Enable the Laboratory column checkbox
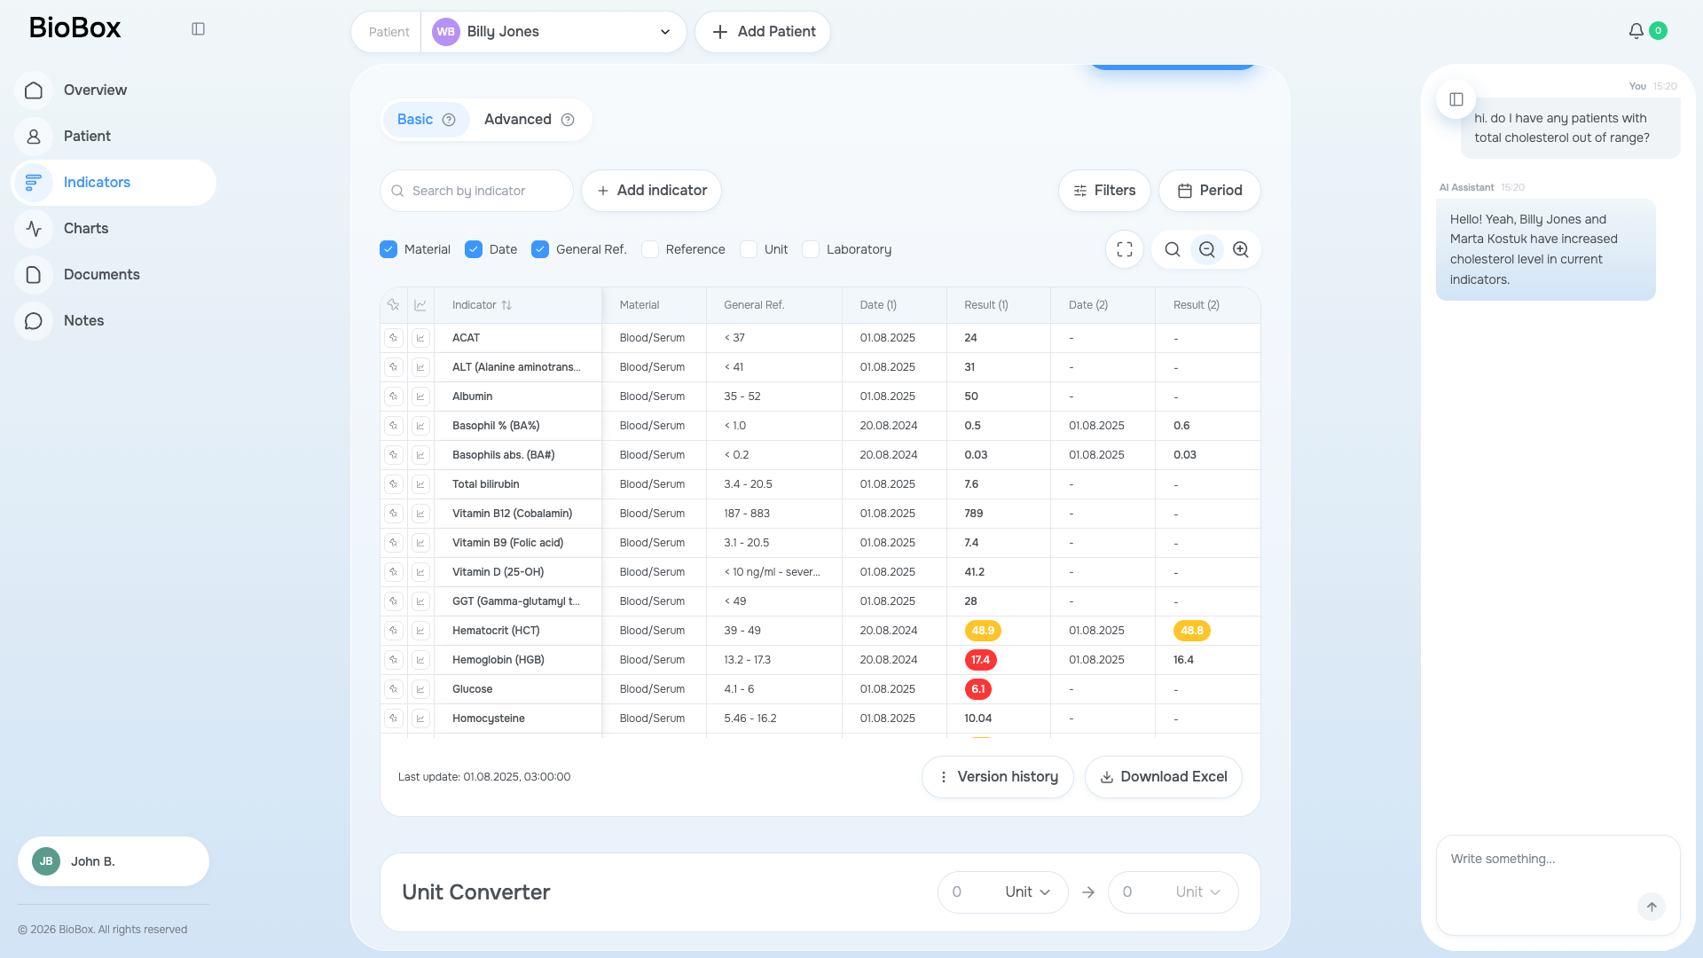Image resolution: width=1703 pixels, height=958 pixels. coord(811,249)
